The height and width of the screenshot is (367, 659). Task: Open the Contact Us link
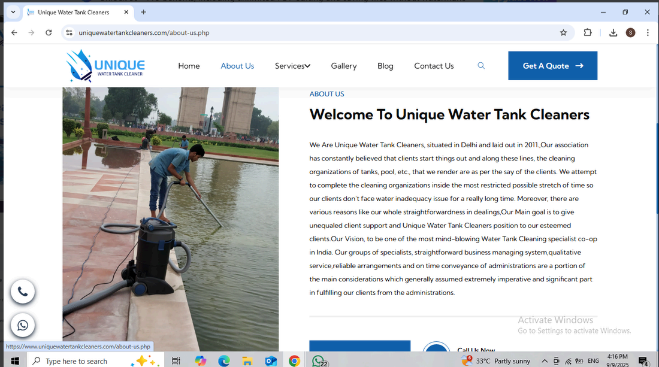click(434, 66)
